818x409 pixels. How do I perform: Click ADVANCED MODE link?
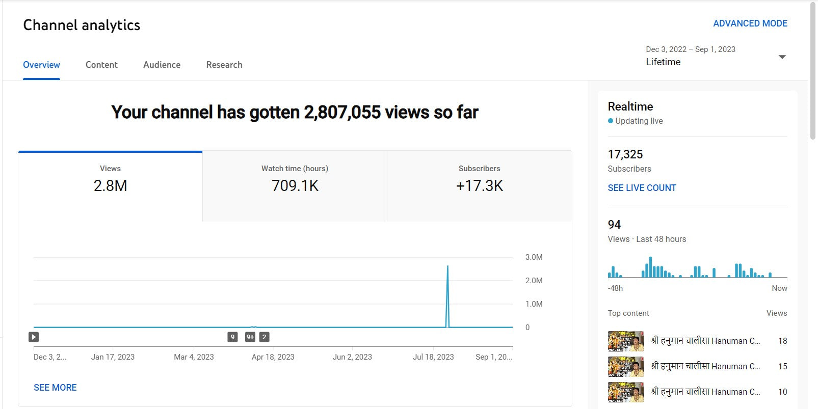(750, 23)
